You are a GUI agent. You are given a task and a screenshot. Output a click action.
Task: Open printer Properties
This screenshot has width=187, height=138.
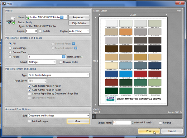tap(79, 17)
